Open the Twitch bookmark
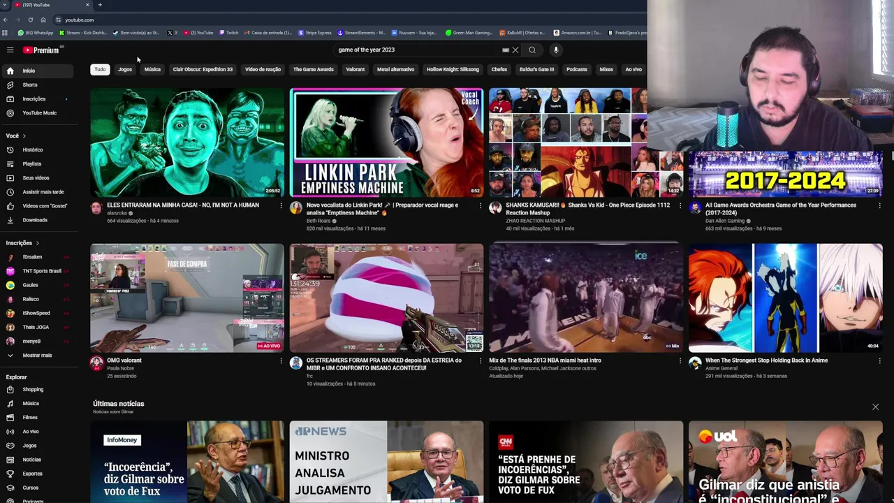Viewport: 894px width, 503px height. [x=228, y=32]
